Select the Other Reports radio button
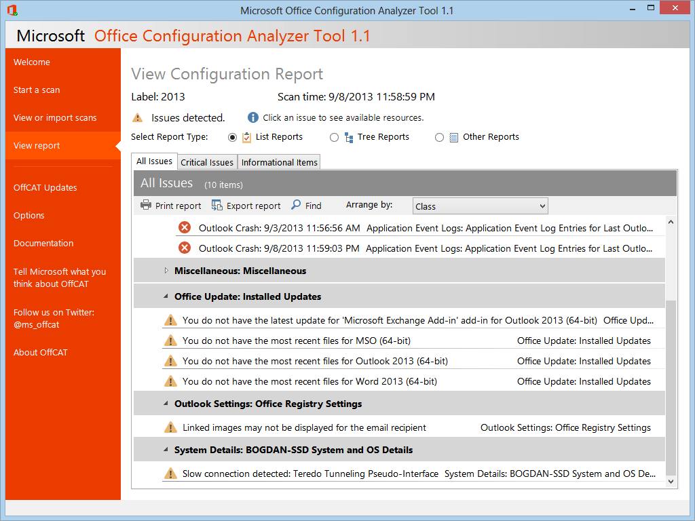 click(x=439, y=137)
